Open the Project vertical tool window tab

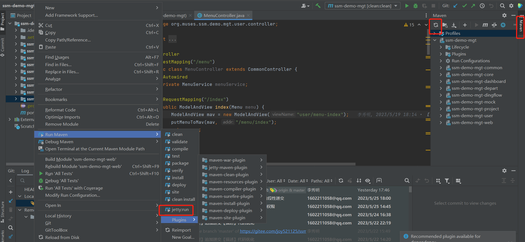click(x=3, y=21)
